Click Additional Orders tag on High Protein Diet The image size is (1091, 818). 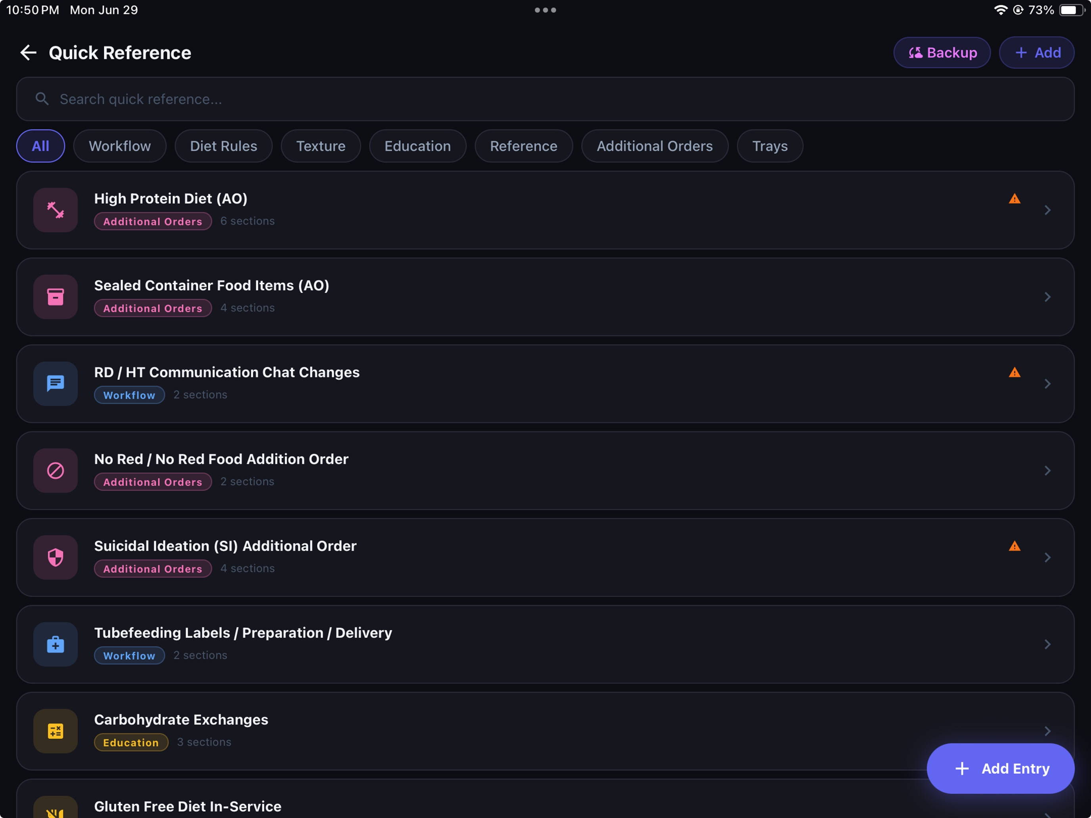coord(153,222)
